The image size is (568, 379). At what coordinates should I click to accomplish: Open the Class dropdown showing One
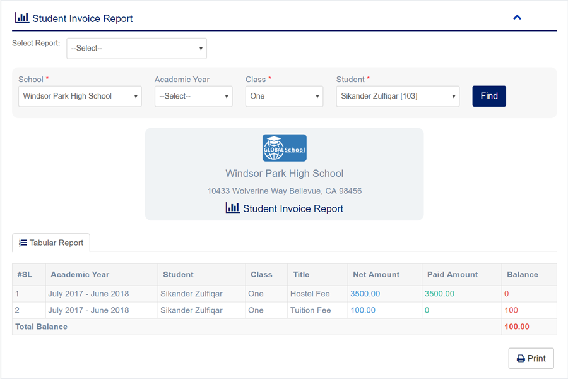(285, 96)
